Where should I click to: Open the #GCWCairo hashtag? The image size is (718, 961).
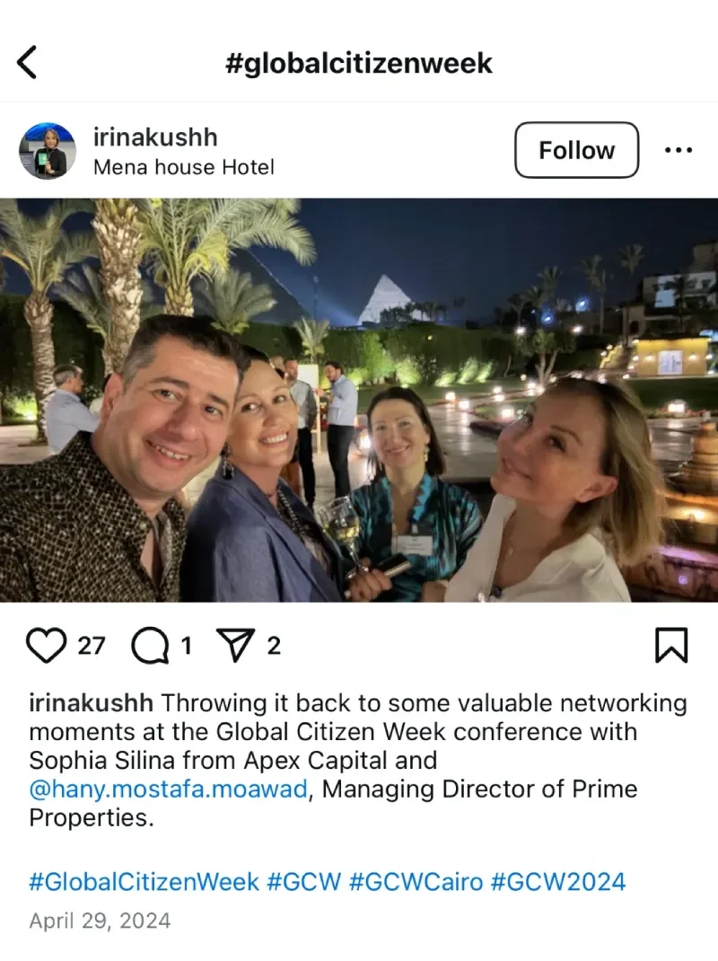[416, 882]
